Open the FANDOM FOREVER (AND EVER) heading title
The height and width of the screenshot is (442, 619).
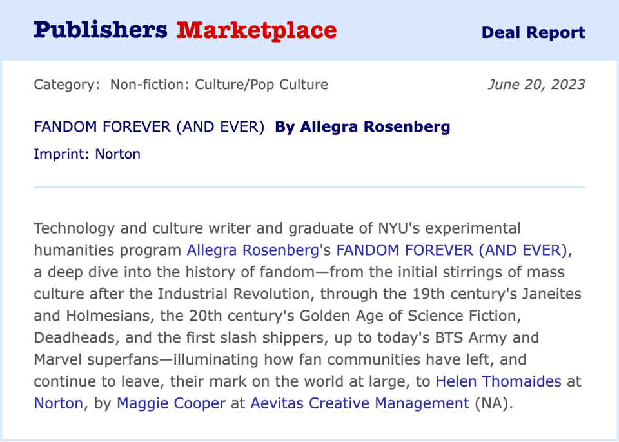149,127
